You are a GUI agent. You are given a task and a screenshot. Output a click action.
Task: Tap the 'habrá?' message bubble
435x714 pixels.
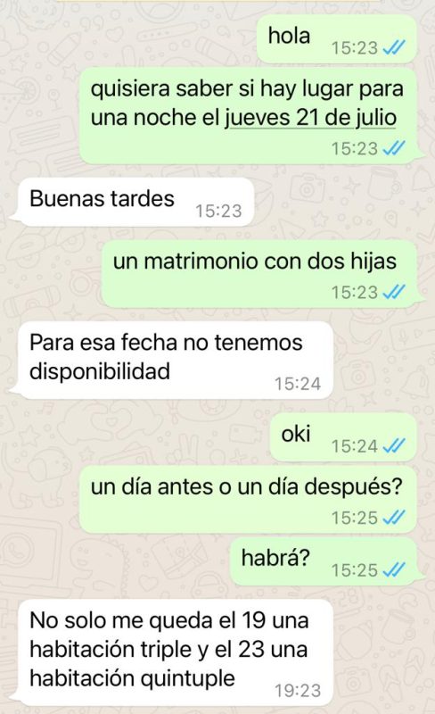point(324,561)
